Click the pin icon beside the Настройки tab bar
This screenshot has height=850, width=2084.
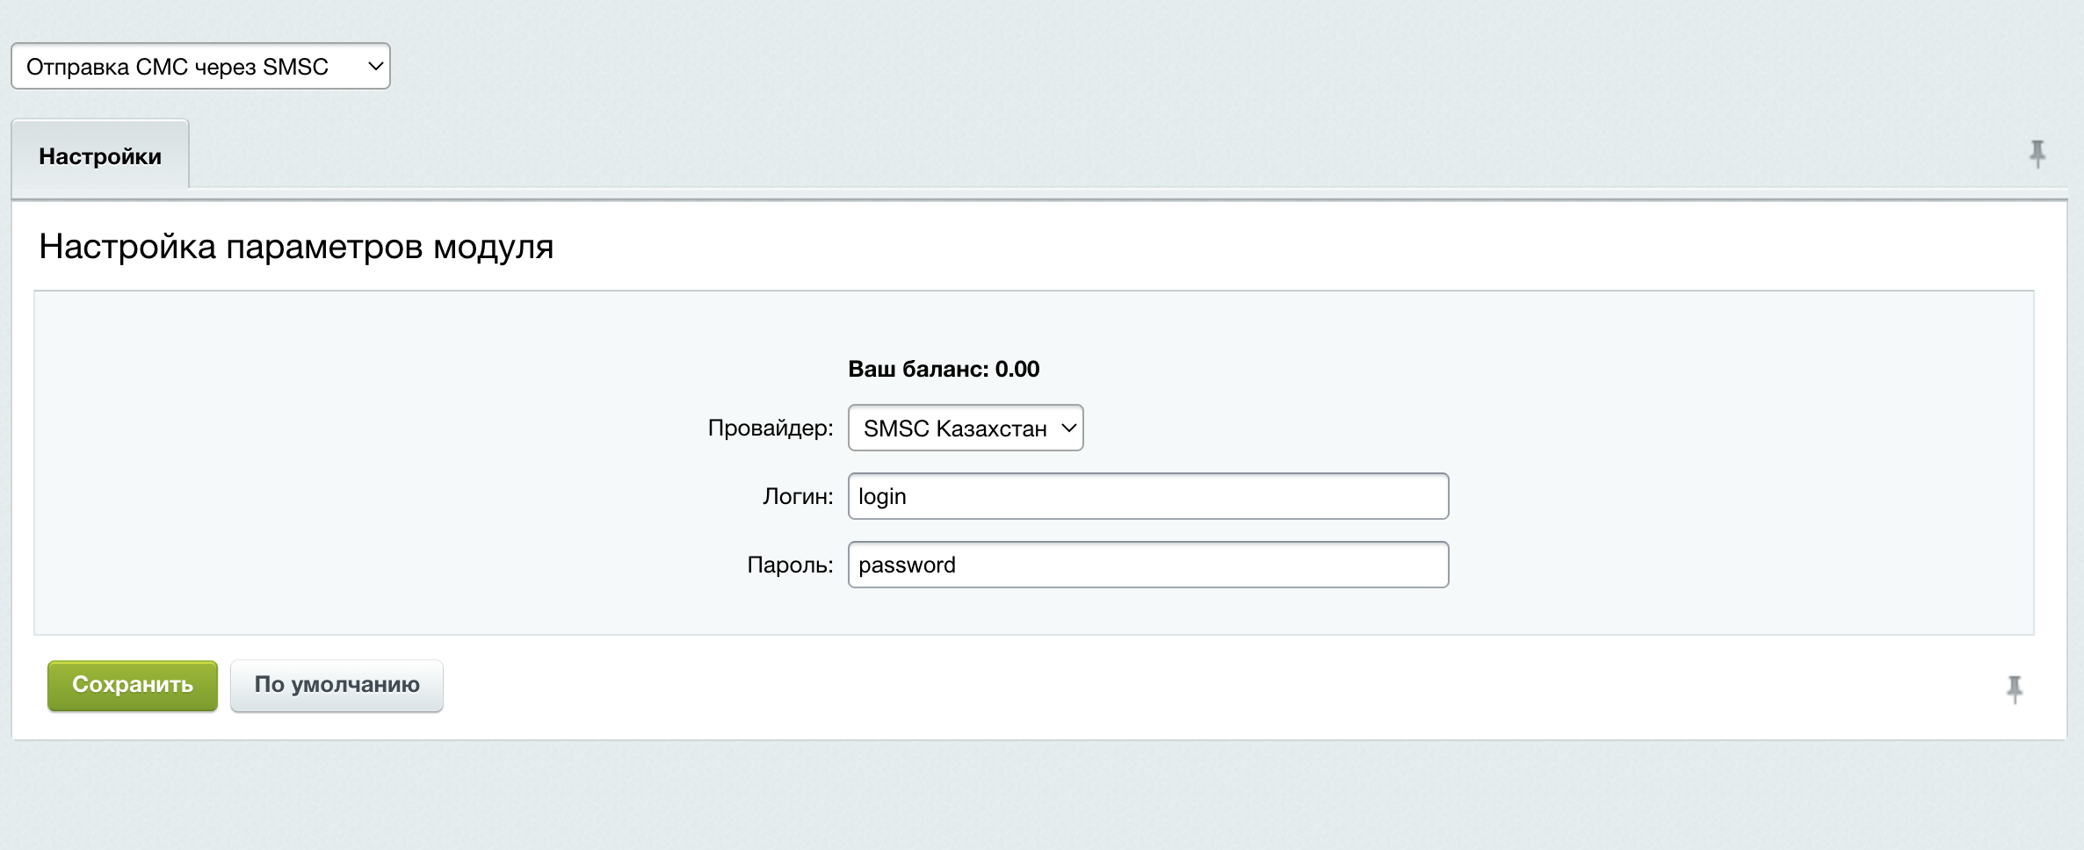(x=2037, y=155)
